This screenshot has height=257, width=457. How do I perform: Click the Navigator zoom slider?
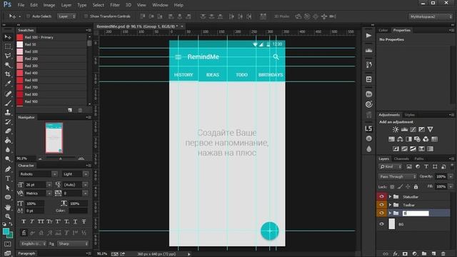pos(61,158)
